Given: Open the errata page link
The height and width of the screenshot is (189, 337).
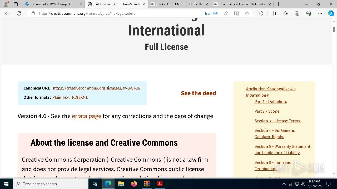Looking at the screenshot, I should click(87, 116).
